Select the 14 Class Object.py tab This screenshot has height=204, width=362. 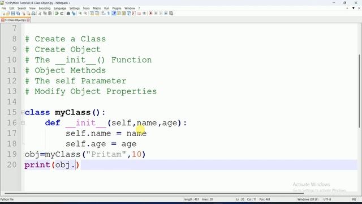click(x=15, y=20)
